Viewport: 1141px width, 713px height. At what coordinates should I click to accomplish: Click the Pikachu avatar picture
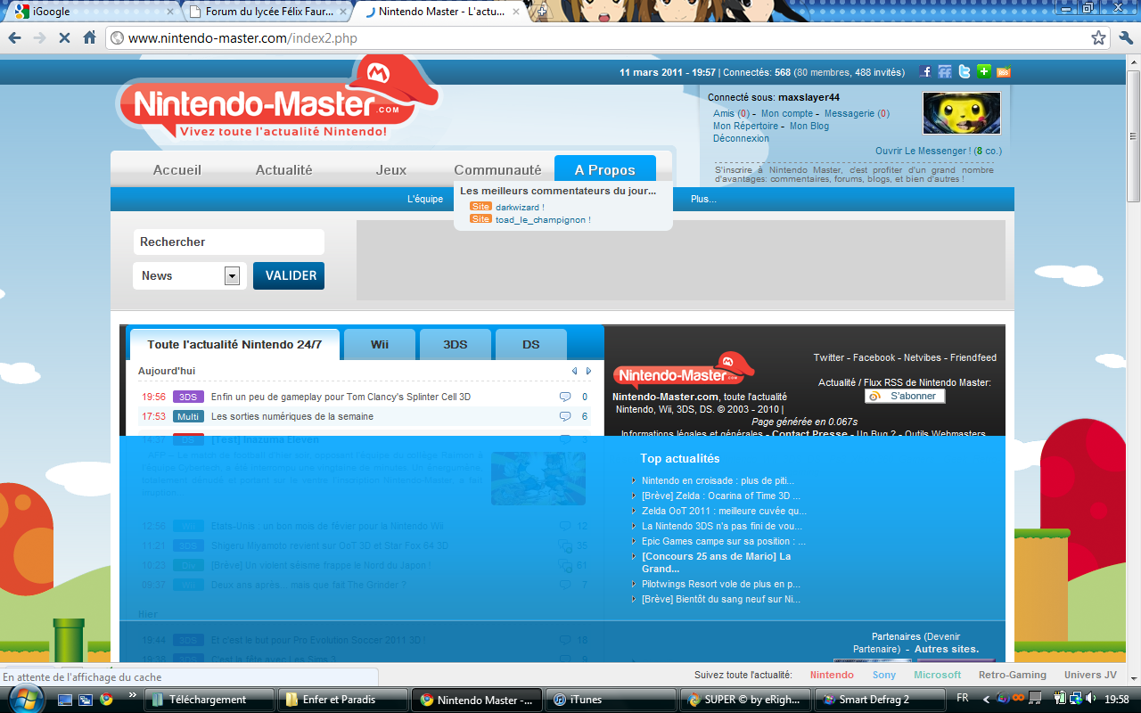[x=961, y=113]
